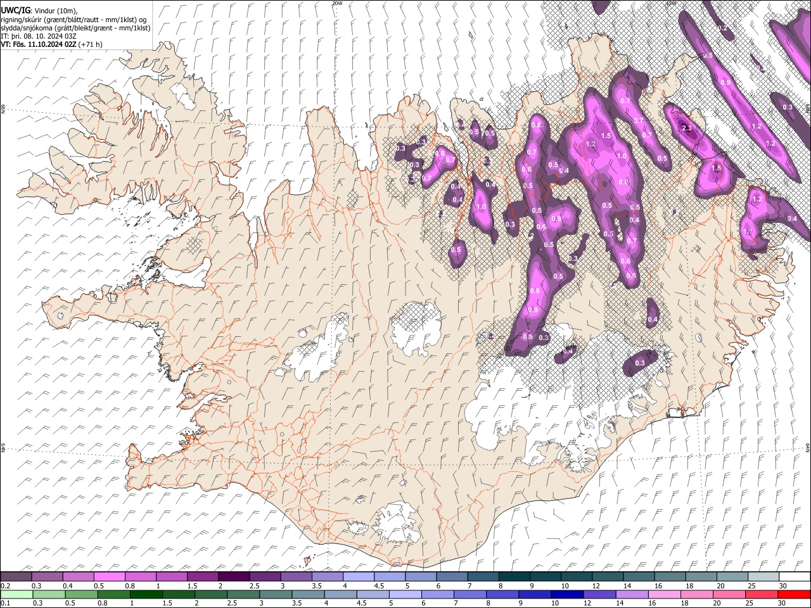
Task: Select the 'rigning/skúrir' legend description line
Action: 73,19
